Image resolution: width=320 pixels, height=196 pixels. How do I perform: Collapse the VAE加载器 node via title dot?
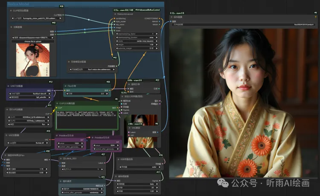(x=6, y=135)
